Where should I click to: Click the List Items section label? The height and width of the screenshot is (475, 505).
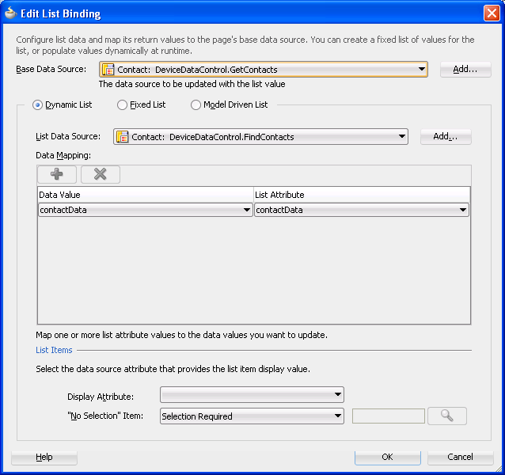coord(54,350)
